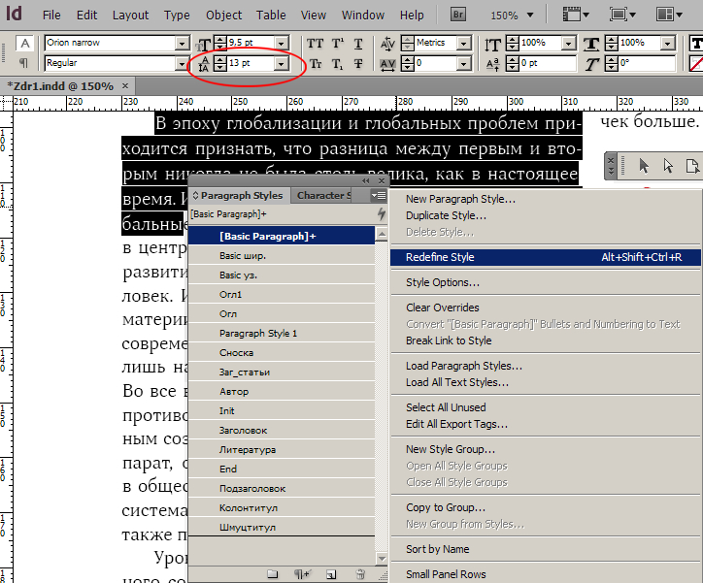Select the Сноска style

[282, 353]
